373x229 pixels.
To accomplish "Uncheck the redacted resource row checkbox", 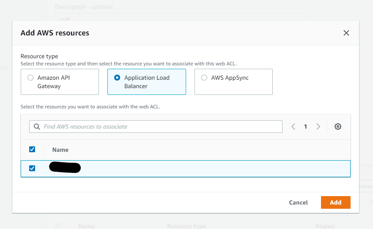I will pos(32,168).
